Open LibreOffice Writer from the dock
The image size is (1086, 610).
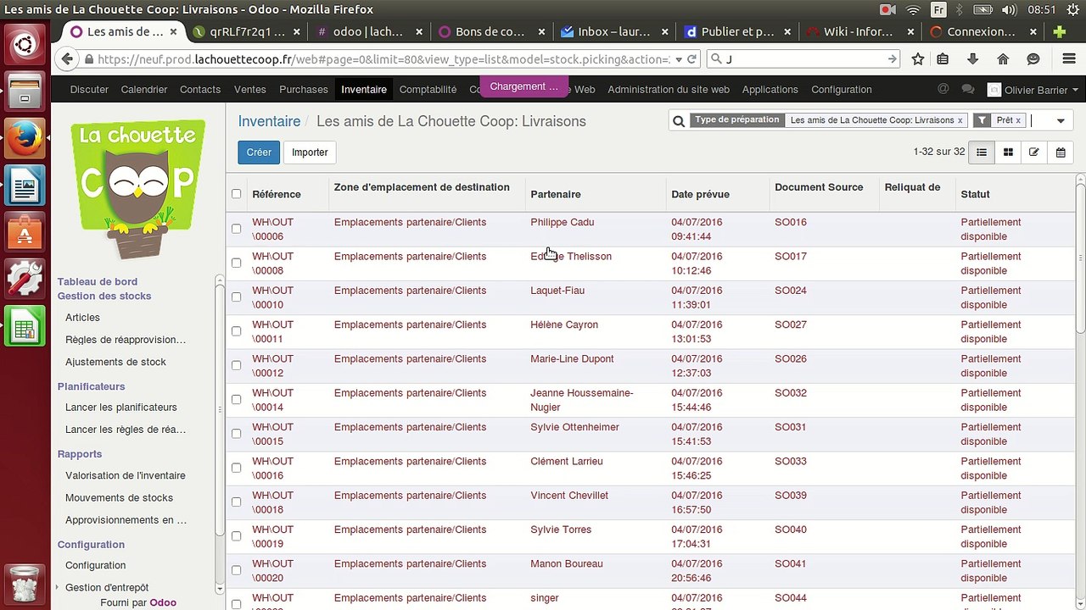click(25, 185)
